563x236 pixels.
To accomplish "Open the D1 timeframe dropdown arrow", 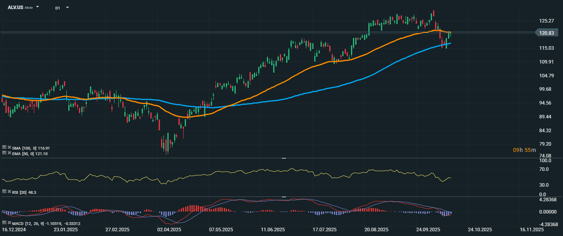I will pyautogui.click(x=68, y=7).
